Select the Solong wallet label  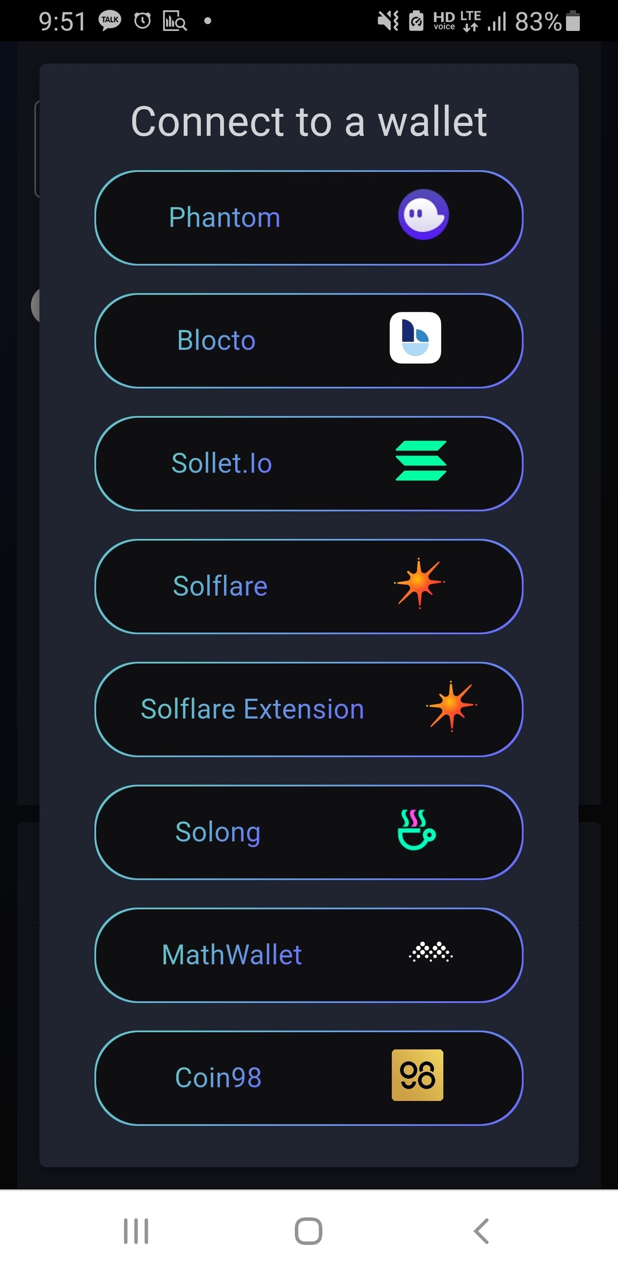218,833
